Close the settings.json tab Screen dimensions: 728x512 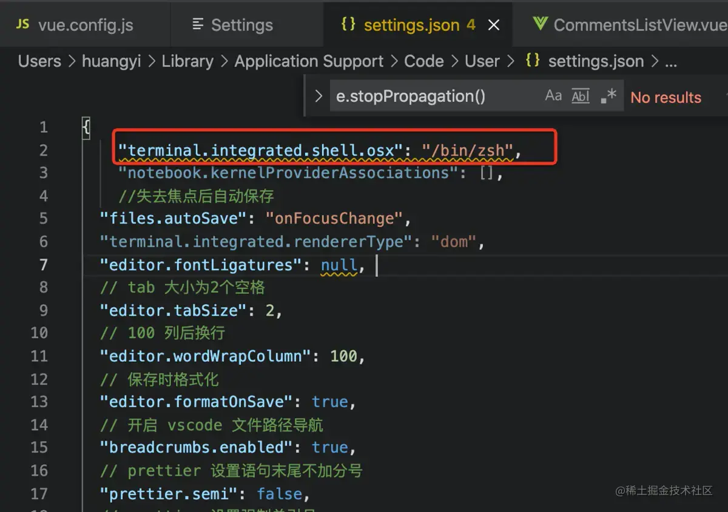(x=494, y=25)
